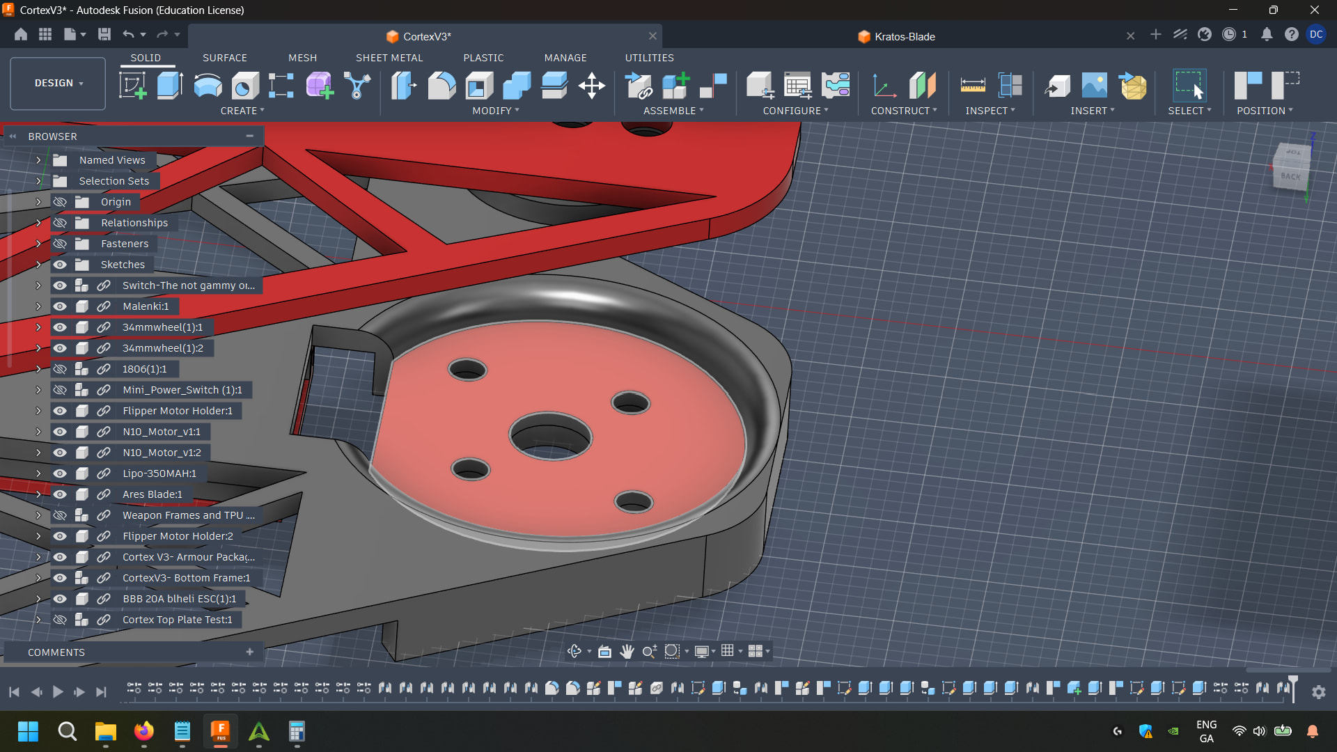Open the DESIGN workspace dropdown
Image resolution: width=1337 pixels, height=752 pixels.
coord(58,83)
